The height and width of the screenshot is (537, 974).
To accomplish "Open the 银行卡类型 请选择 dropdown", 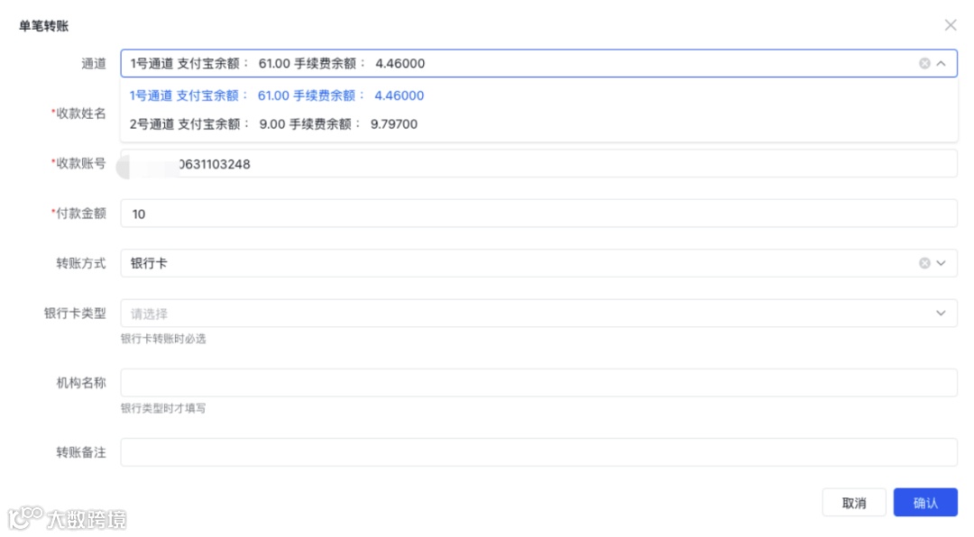I will coord(538,314).
